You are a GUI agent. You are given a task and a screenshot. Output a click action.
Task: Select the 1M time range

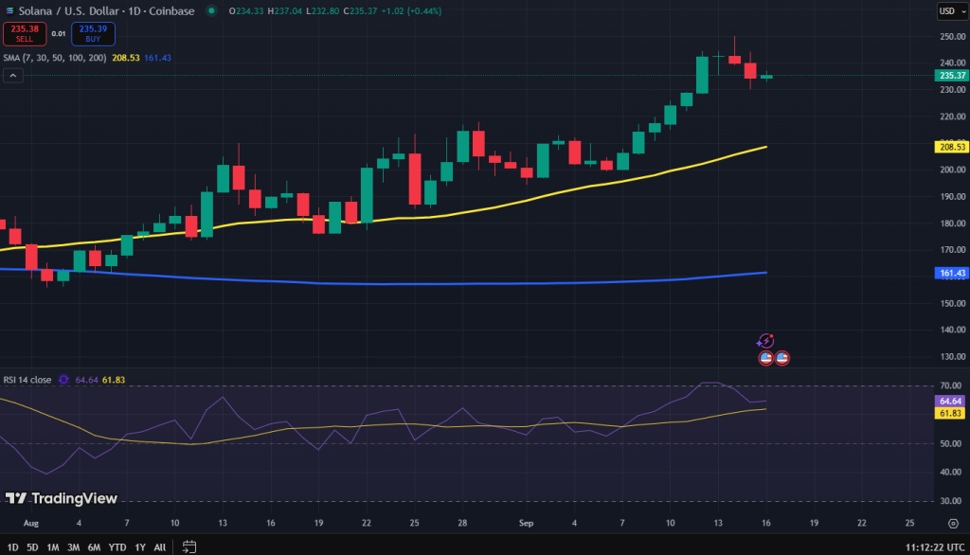click(53, 547)
